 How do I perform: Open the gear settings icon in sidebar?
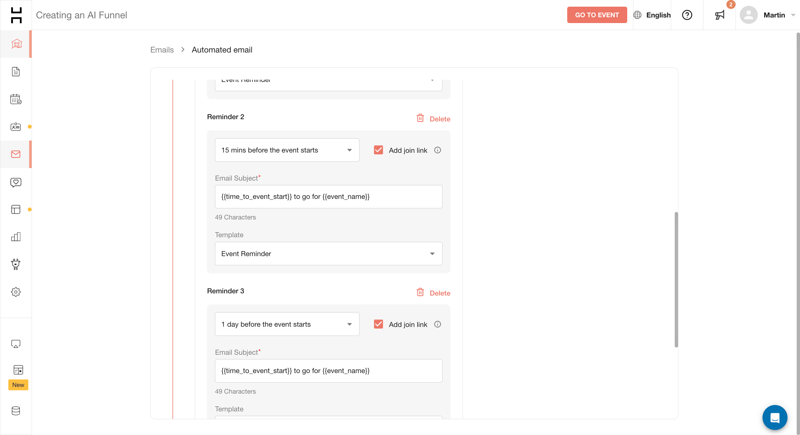tap(16, 292)
